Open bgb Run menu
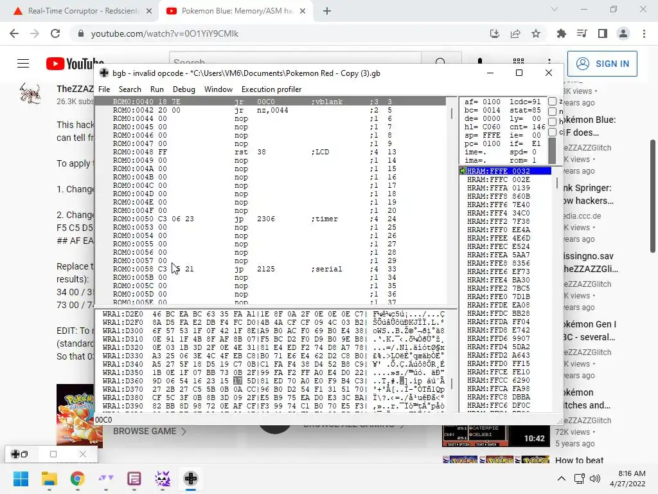This screenshot has height=494, width=658. 157,89
